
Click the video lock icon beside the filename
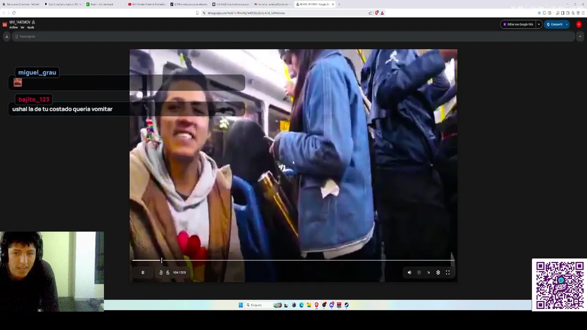tap(33, 22)
